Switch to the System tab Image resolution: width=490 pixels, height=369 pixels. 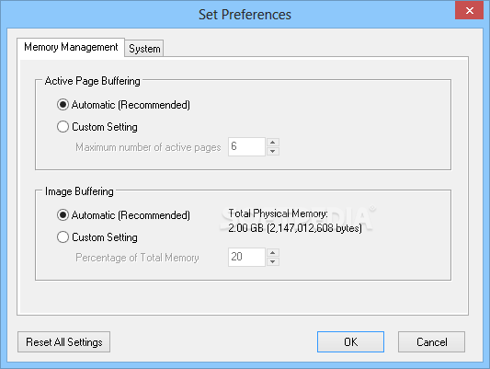click(x=144, y=49)
